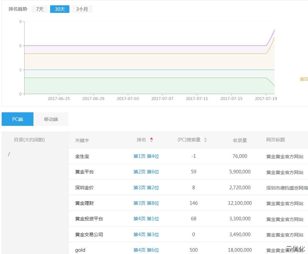
Task: Click the 网页标题 column header
Action: point(276,140)
